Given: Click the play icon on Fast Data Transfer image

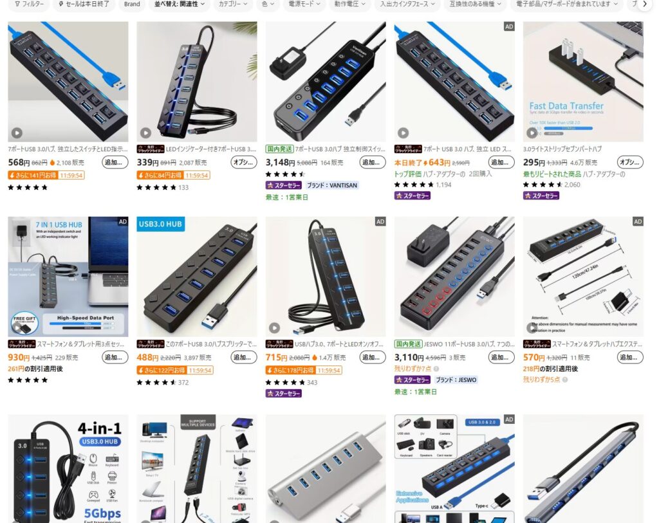Looking at the screenshot, I should [x=532, y=133].
